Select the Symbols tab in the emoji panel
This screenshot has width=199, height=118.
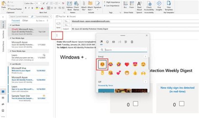tap(126, 42)
